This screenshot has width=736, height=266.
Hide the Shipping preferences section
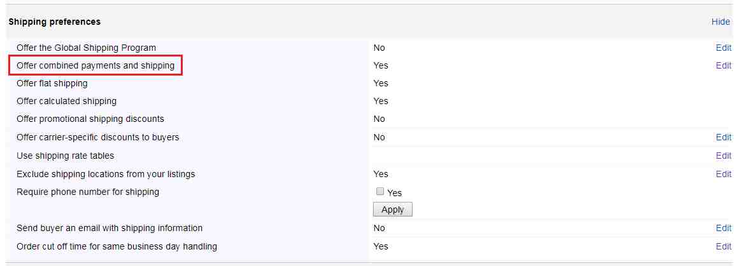tap(721, 22)
